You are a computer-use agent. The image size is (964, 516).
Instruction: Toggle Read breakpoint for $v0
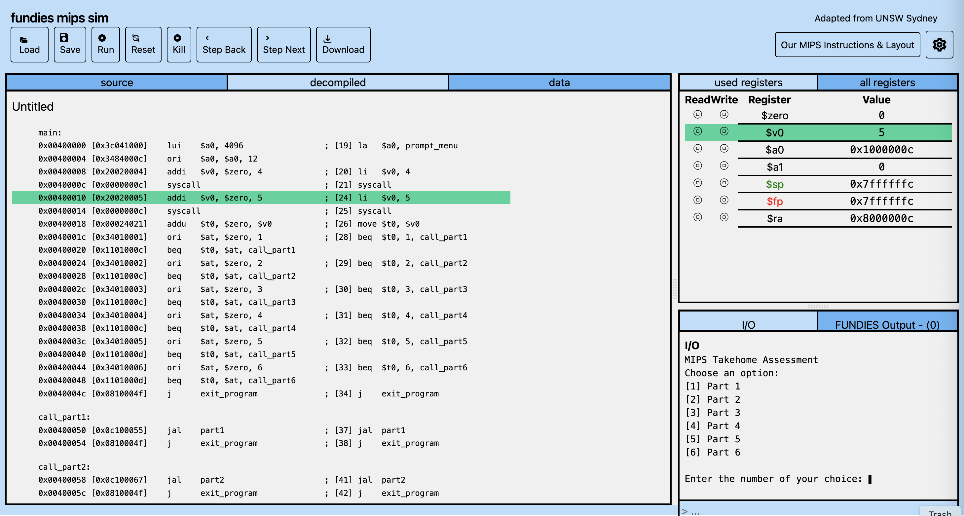[697, 131]
